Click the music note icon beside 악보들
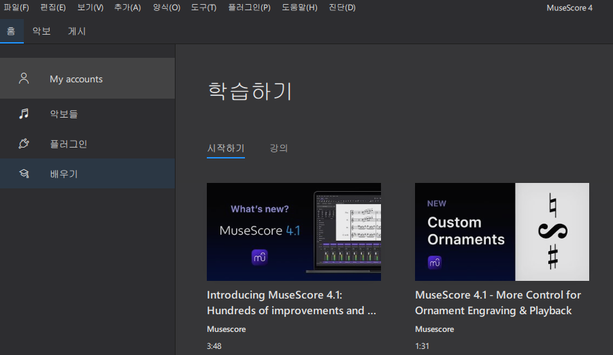Viewport: 613px width, 355px height. pyautogui.click(x=24, y=114)
